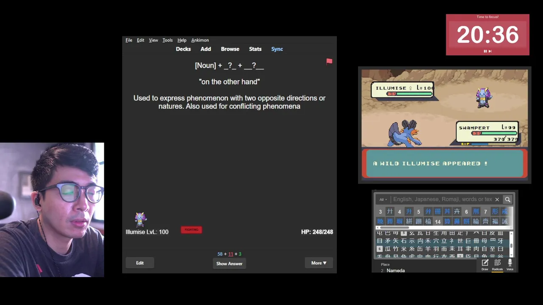Select kanji result 弁

click(428, 211)
